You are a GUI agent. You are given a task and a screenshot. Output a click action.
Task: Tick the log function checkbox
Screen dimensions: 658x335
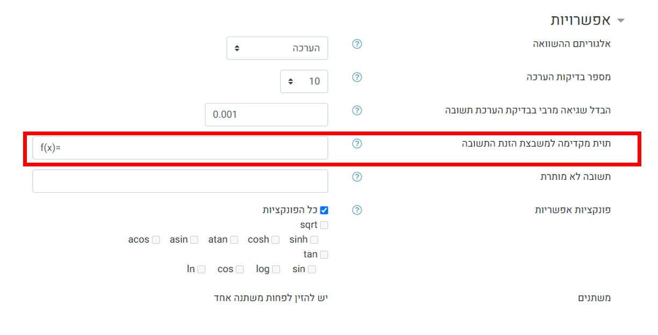pyautogui.click(x=276, y=270)
